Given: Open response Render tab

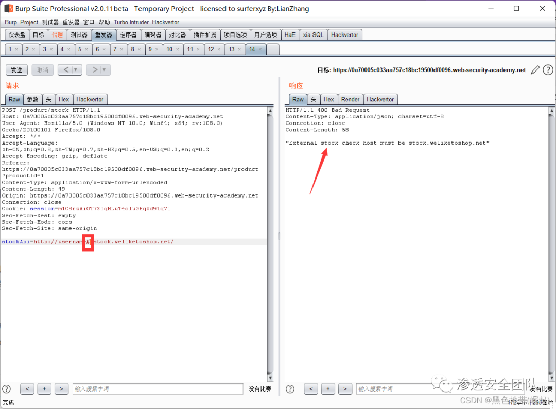Looking at the screenshot, I should [x=351, y=99].
